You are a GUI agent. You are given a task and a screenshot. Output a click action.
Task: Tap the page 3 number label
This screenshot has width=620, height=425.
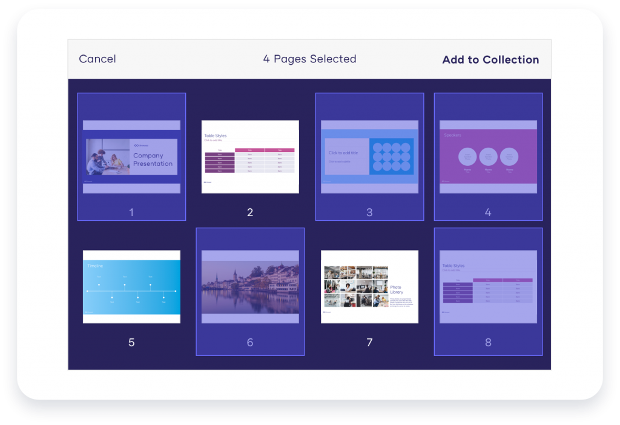tap(369, 212)
